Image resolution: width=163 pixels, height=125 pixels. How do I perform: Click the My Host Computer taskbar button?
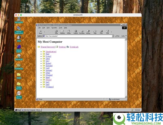click(x=32, y=110)
